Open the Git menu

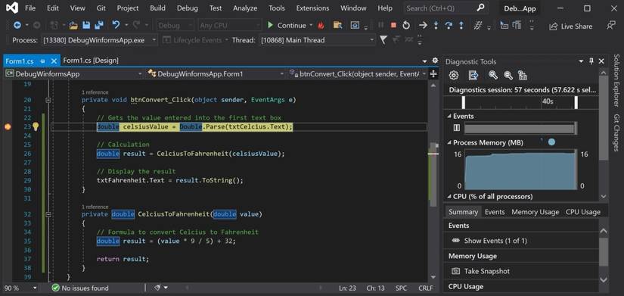coord(101,8)
